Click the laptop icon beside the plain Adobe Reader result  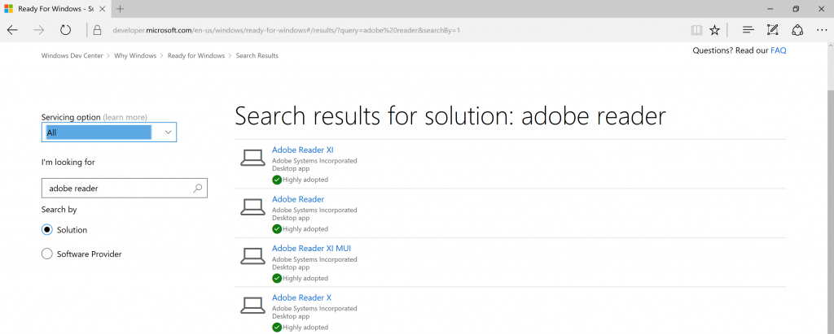(x=252, y=207)
